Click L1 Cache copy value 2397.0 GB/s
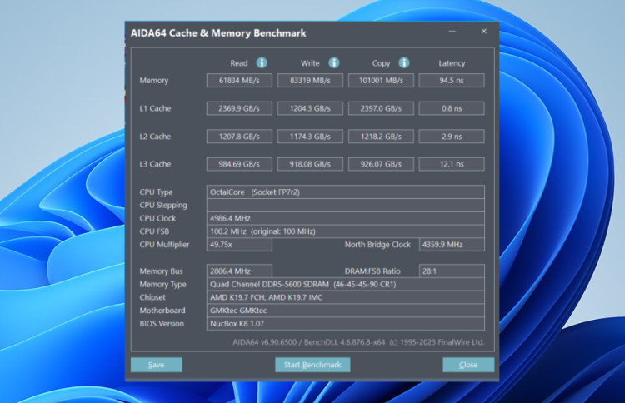625x403 pixels. [x=381, y=108]
